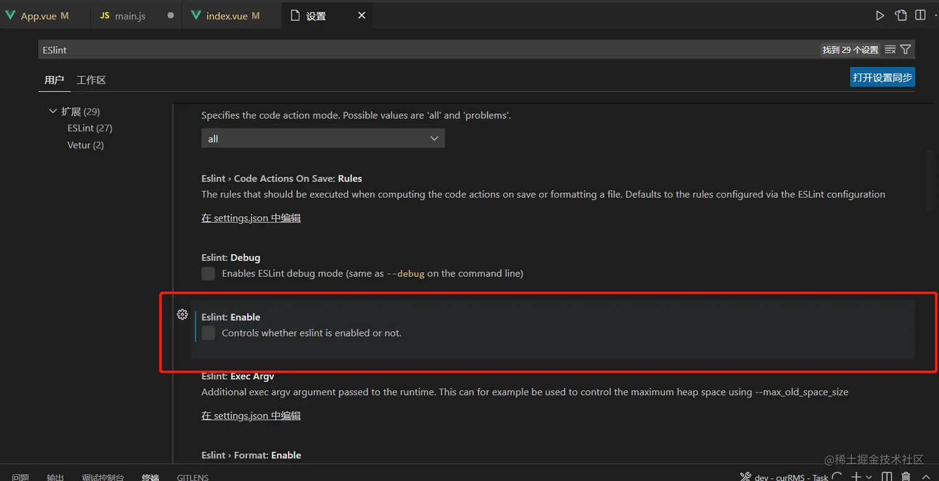This screenshot has height=481, width=939.
Task: Open the 输出 panel tab
Action: point(55,477)
